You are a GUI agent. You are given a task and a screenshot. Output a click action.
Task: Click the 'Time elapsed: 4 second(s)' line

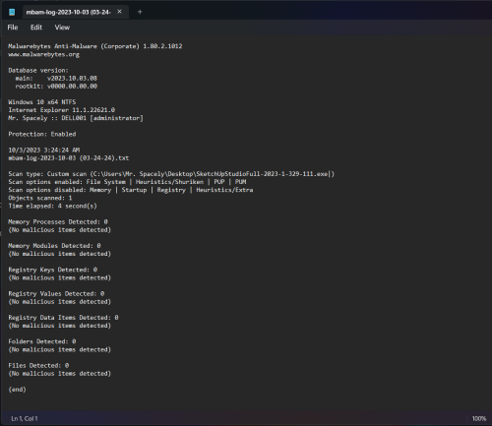point(52,206)
